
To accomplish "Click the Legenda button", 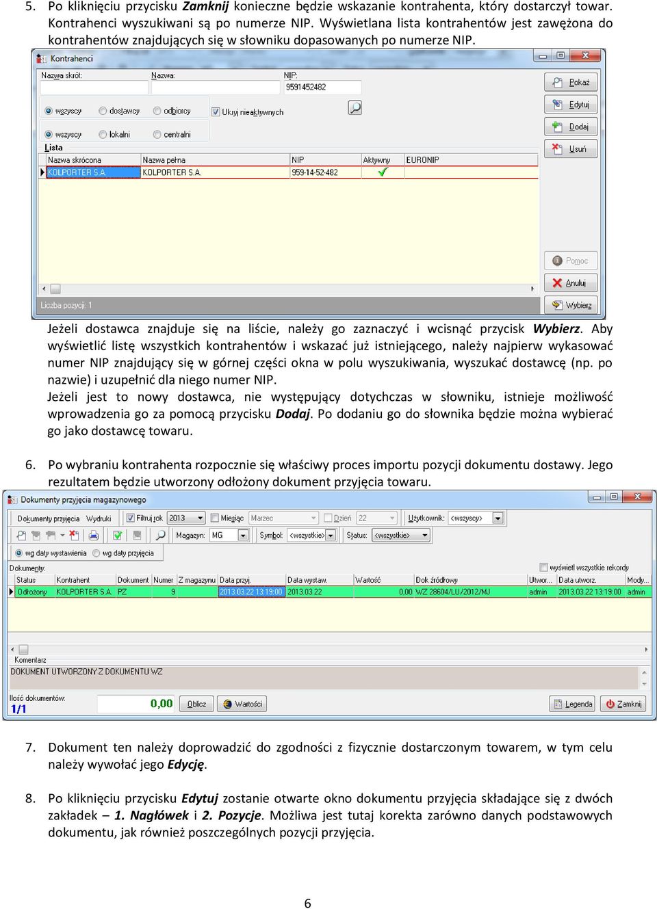I will pos(574,704).
